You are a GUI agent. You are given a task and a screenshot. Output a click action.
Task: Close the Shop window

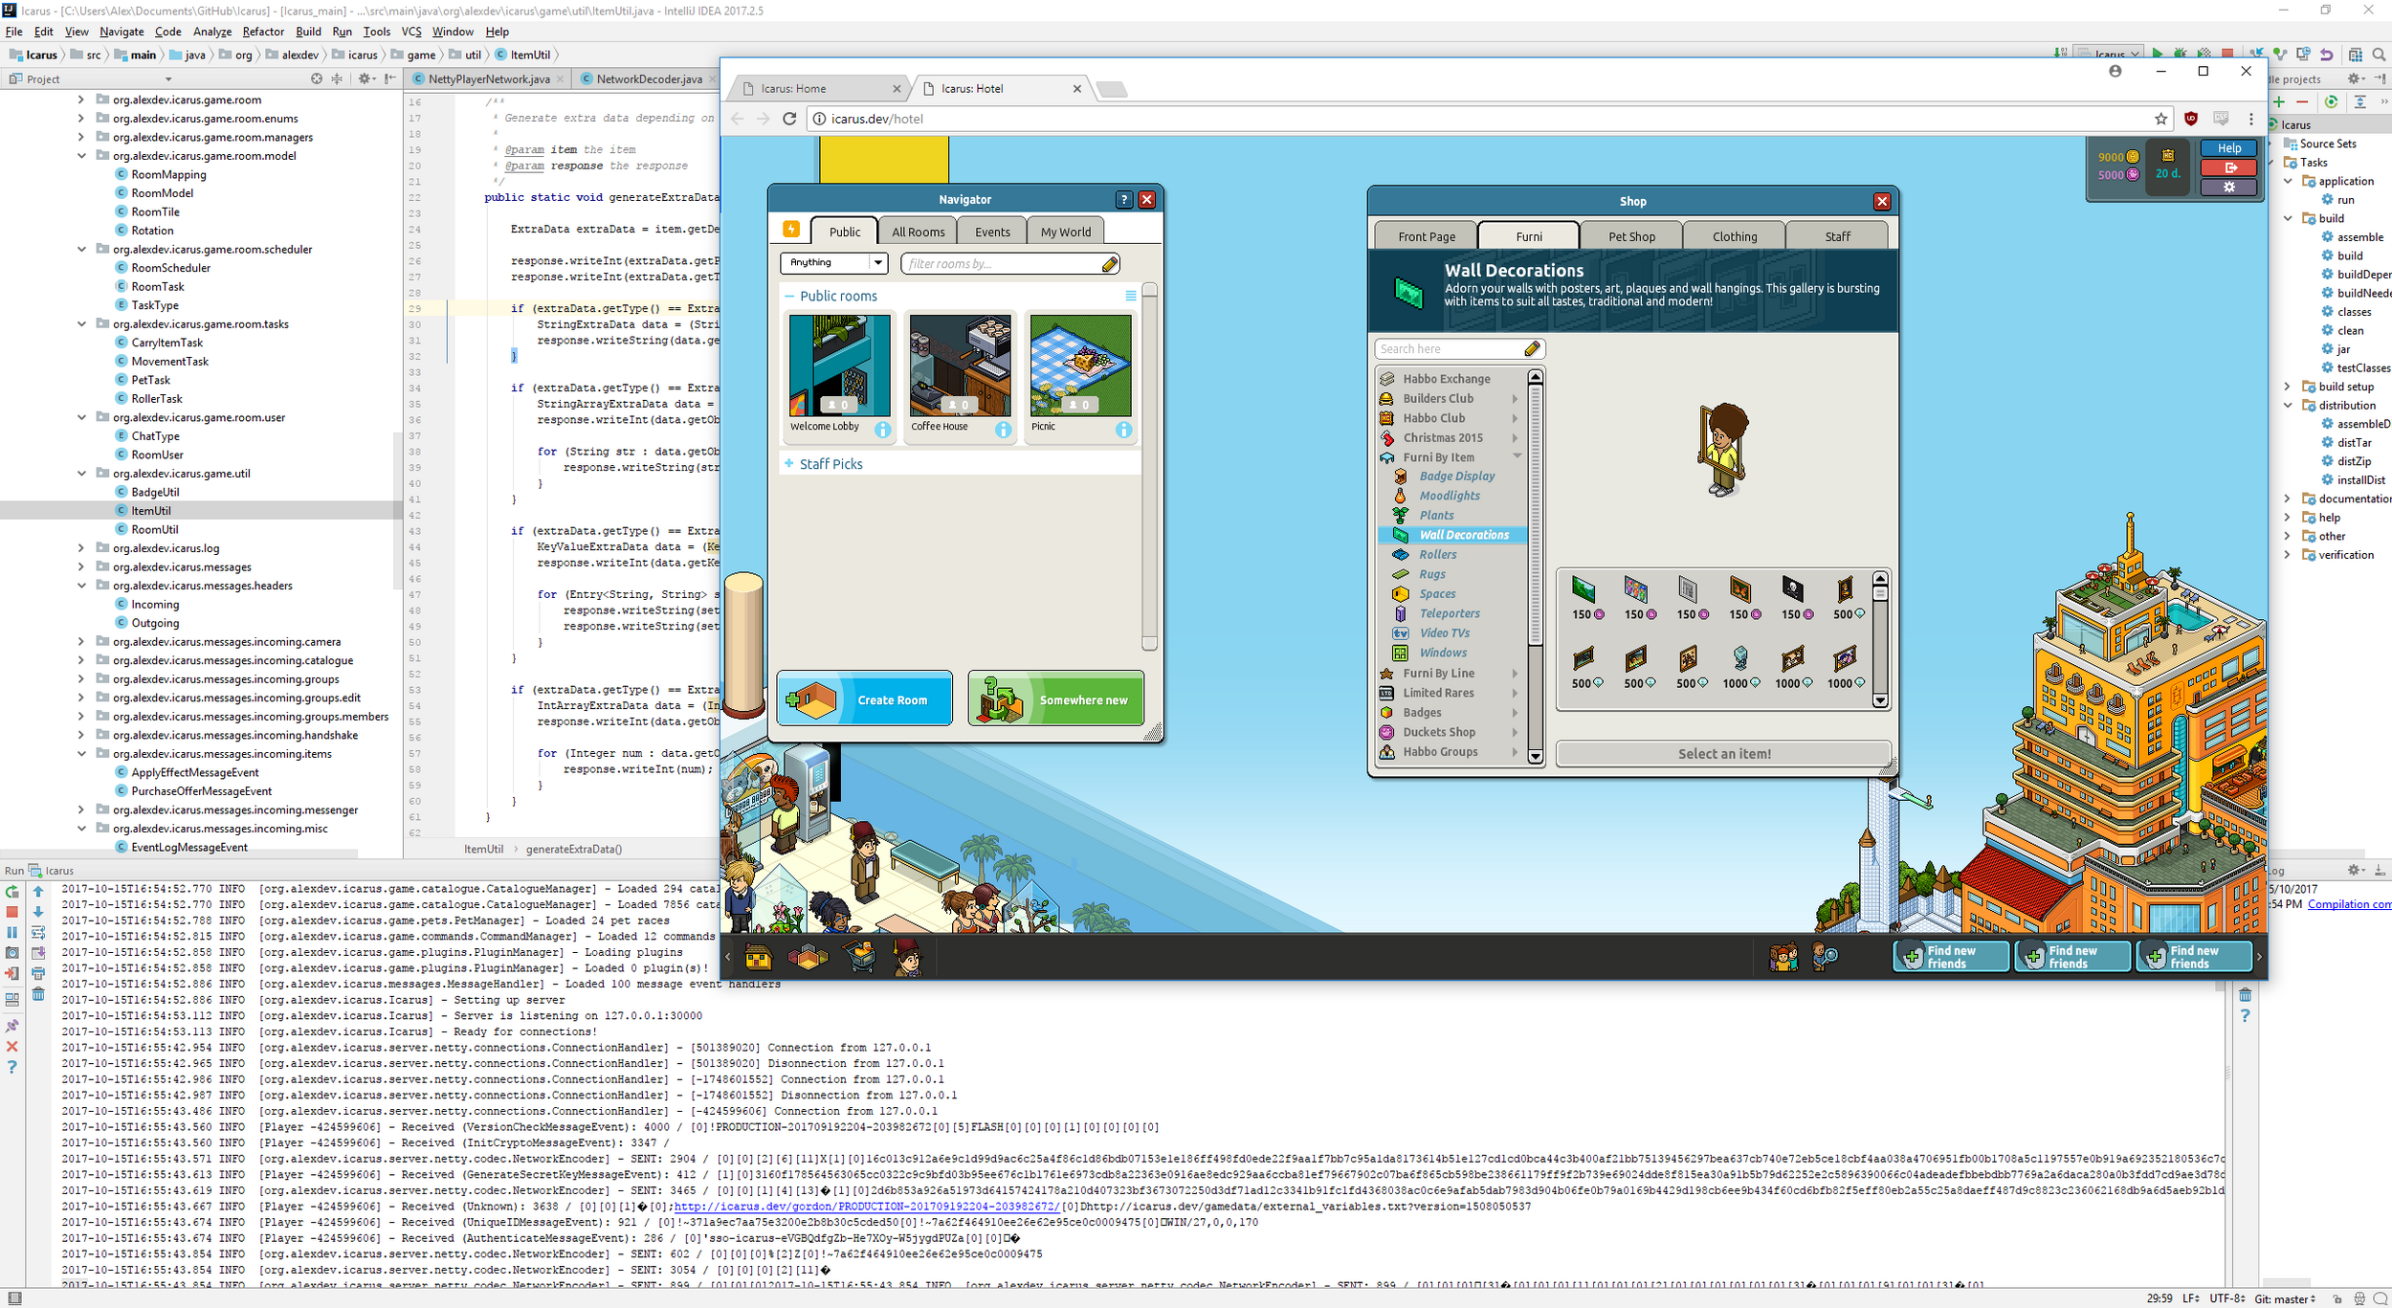[x=1882, y=201]
